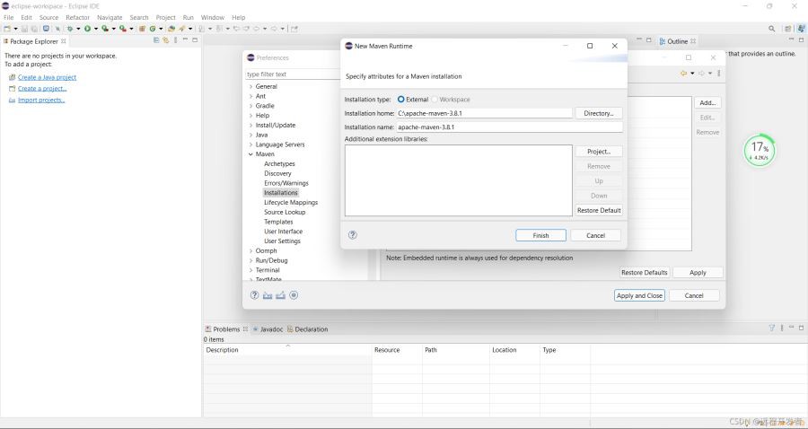Click the Save toolbar icon
Viewport: 808px width, 429px height.
coord(24,29)
